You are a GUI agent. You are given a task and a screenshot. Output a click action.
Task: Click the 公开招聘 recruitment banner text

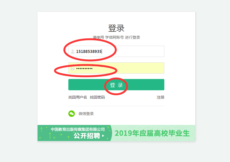[x=87, y=136]
